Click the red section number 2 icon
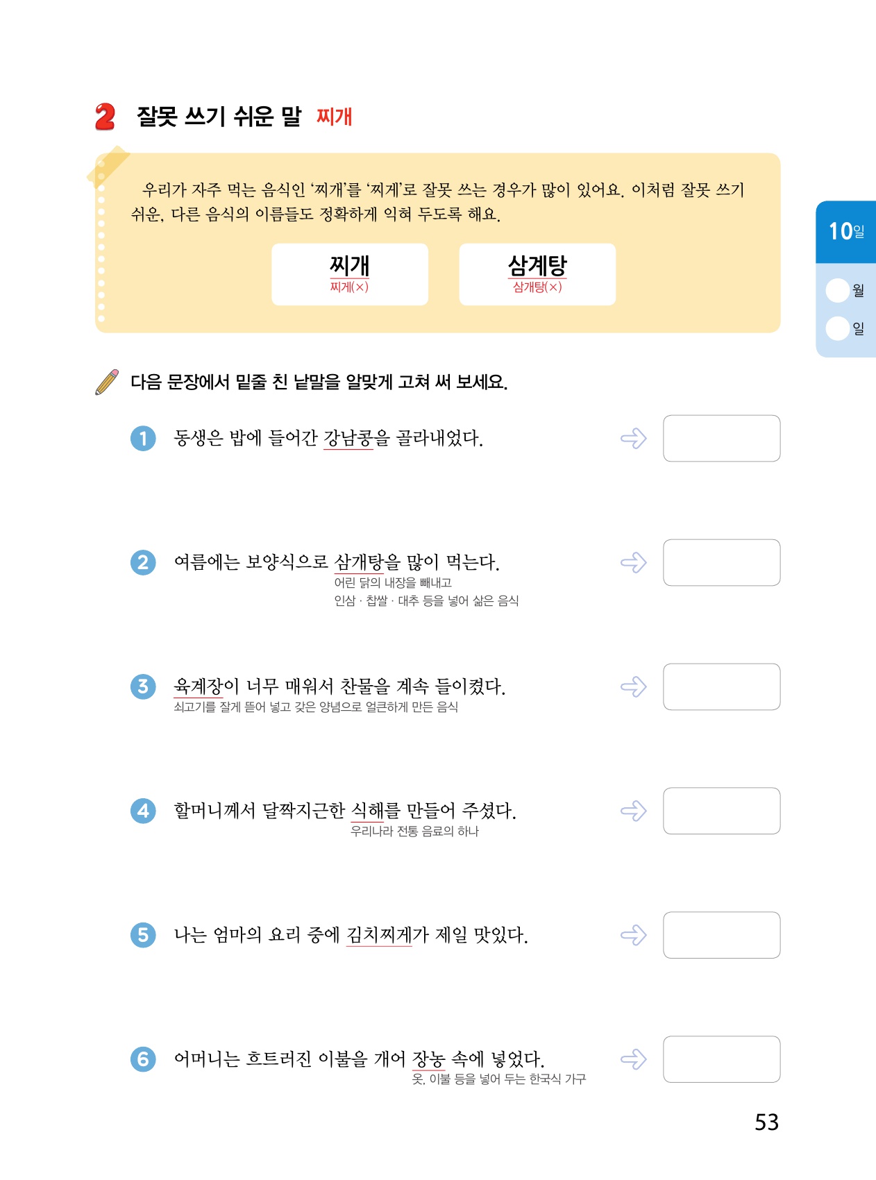 point(105,117)
